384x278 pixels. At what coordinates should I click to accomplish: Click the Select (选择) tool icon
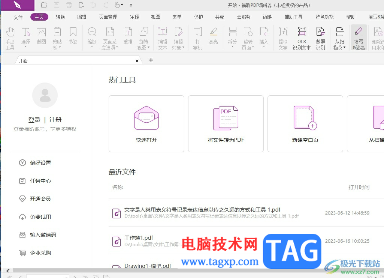coord(25,33)
